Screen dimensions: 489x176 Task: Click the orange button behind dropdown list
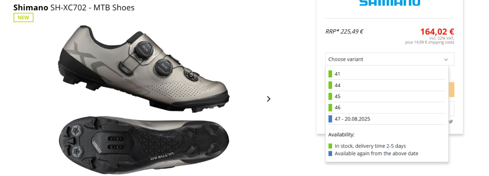click(x=451, y=90)
